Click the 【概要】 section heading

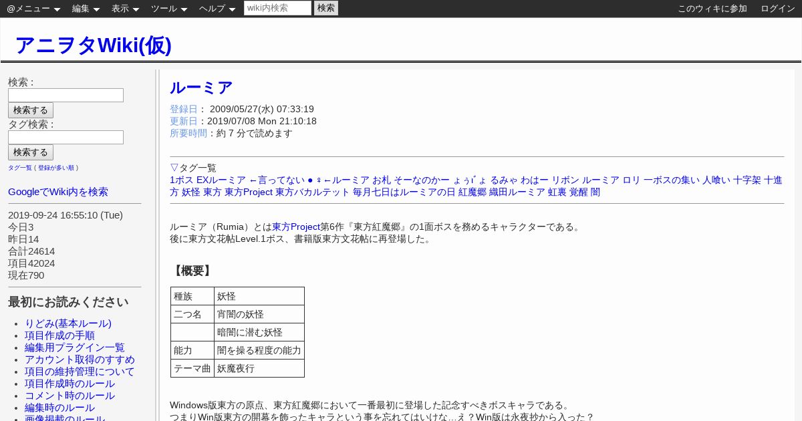point(192,271)
